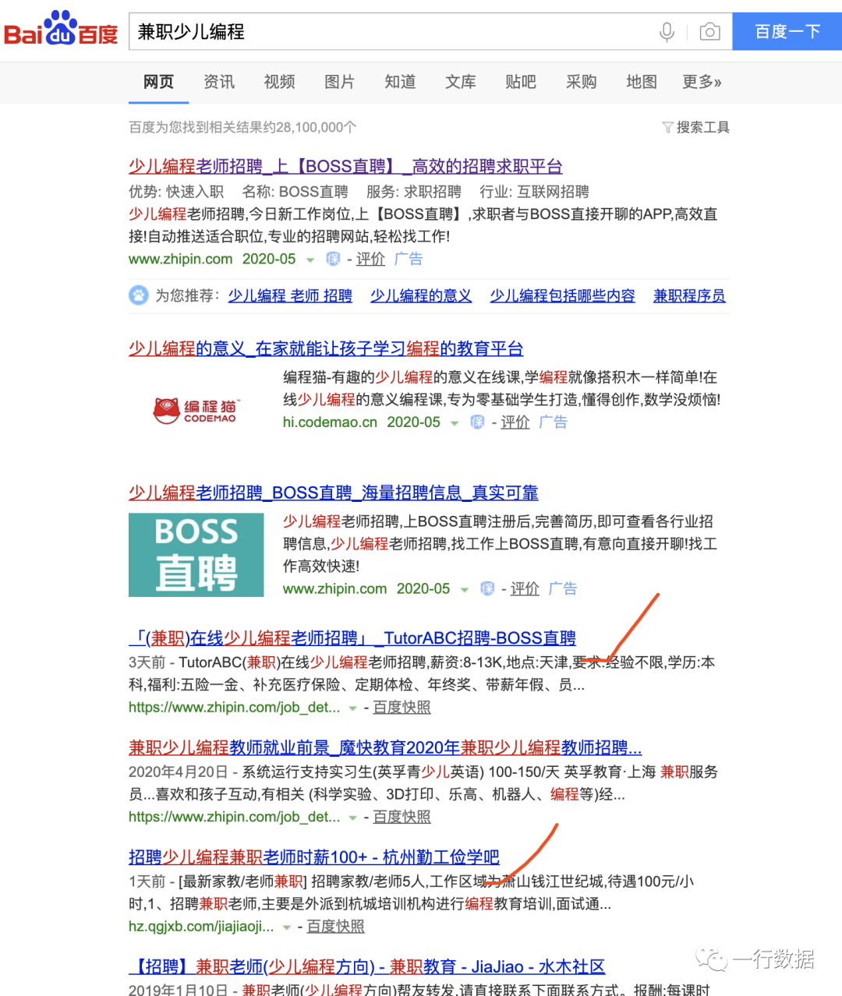
Task: Open the 知道 tab
Action: point(400,82)
